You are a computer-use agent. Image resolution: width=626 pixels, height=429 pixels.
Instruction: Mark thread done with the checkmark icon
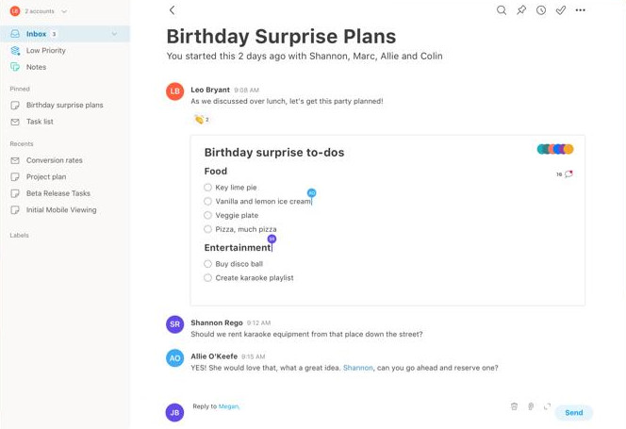point(561,10)
